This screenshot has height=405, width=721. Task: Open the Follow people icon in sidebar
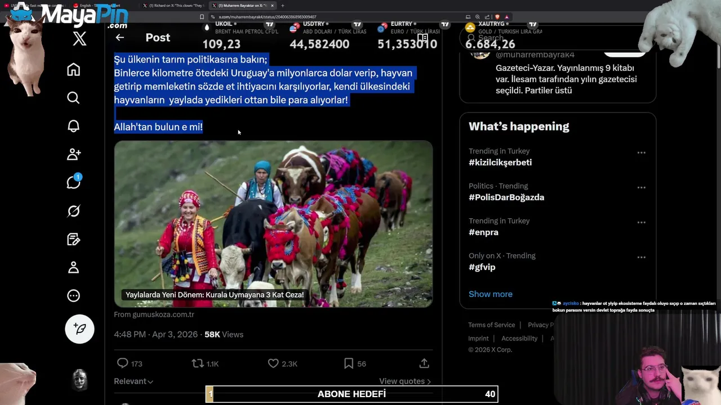pos(73,154)
